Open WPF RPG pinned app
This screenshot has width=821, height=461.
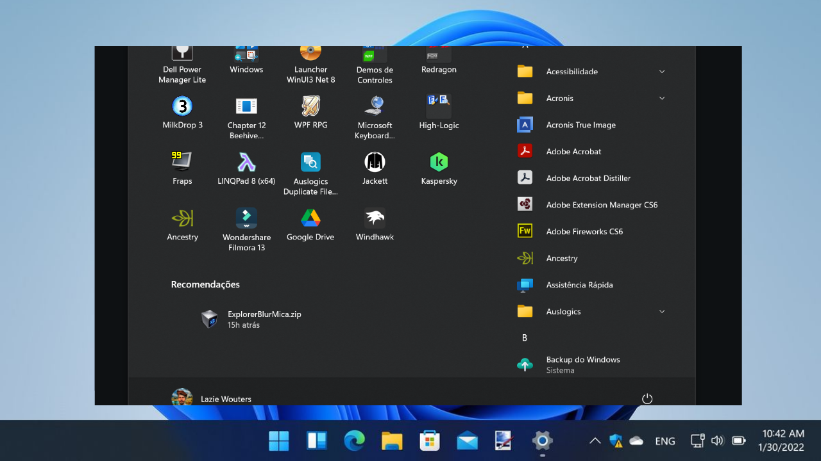[310, 114]
